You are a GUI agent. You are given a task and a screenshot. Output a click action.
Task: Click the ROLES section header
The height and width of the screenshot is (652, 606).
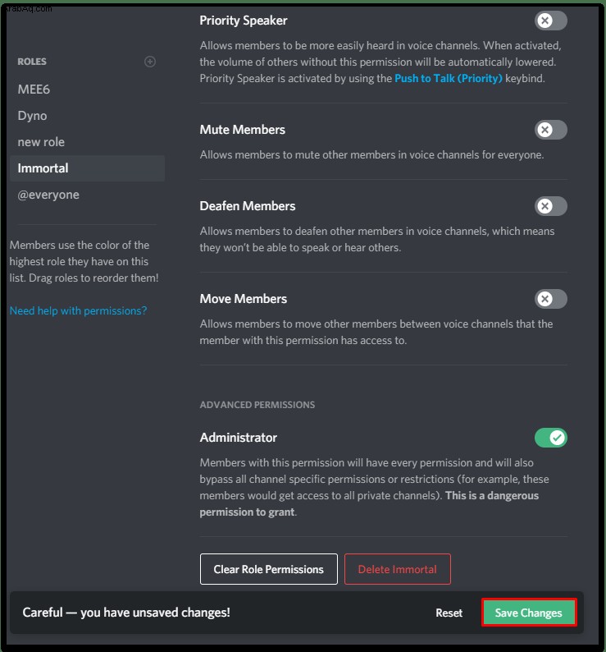(32, 62)
